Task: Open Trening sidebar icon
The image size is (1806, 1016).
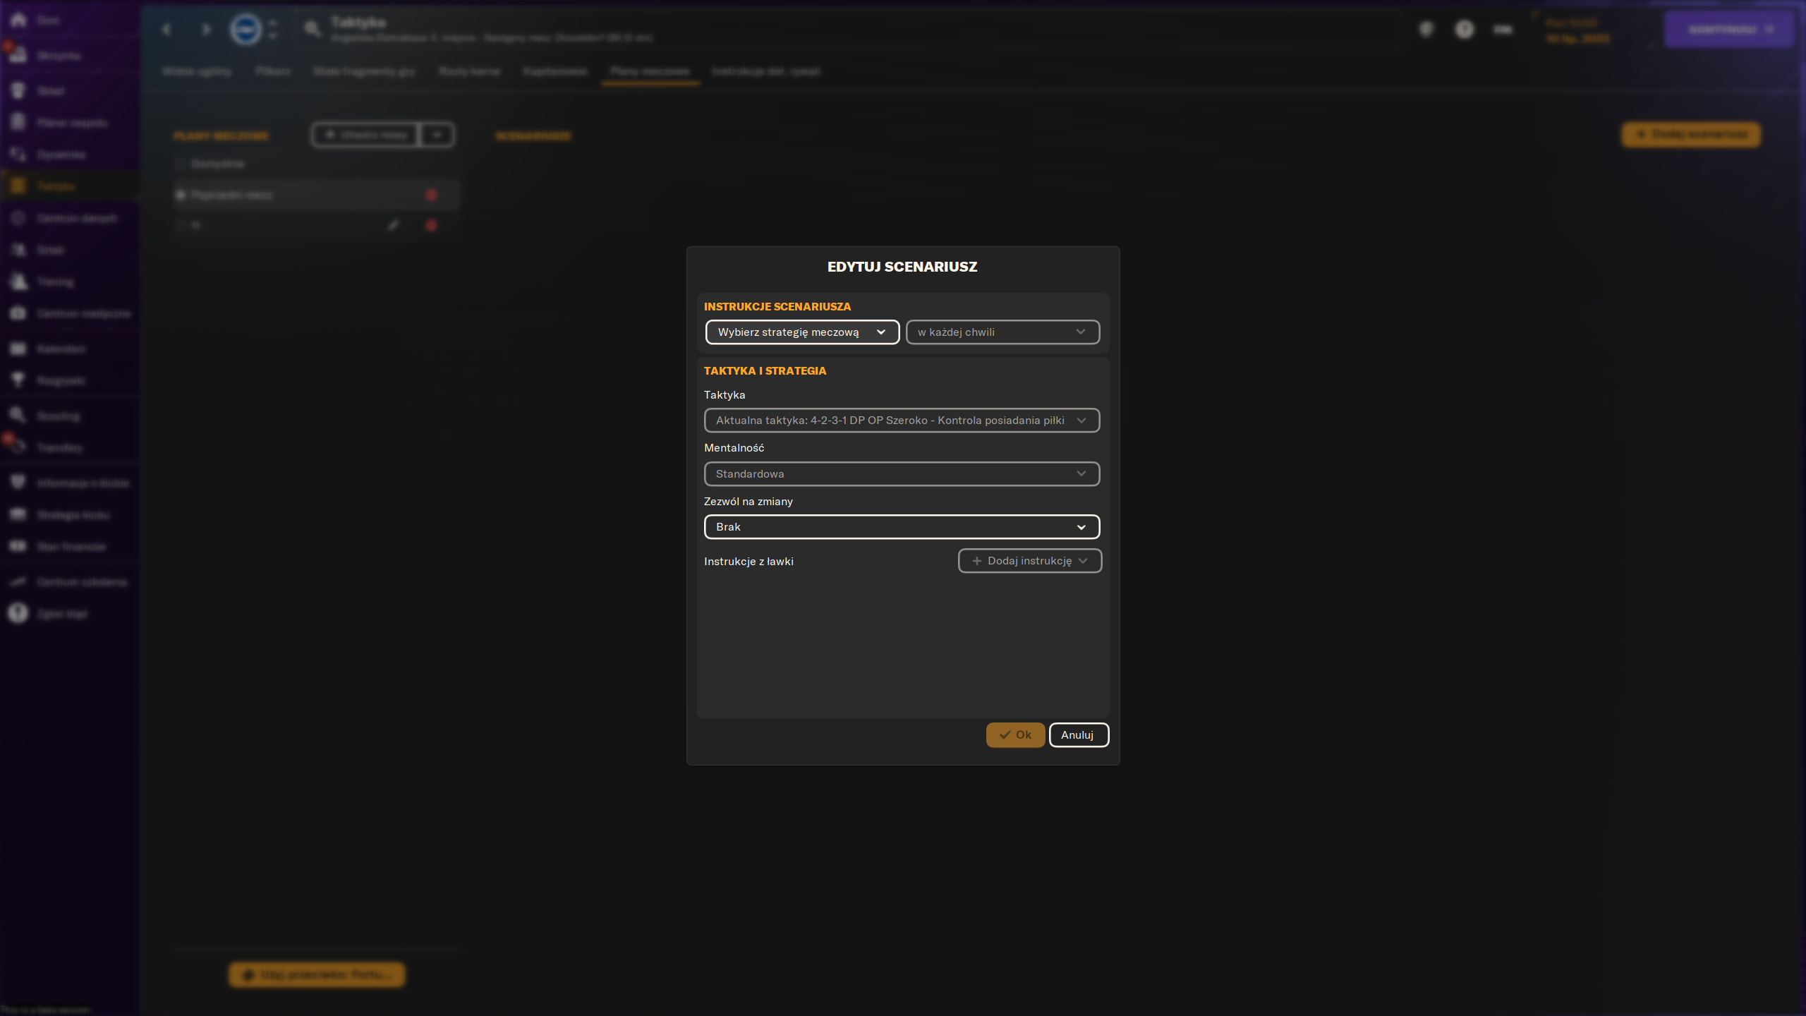Action: click(x=18, y=282)
